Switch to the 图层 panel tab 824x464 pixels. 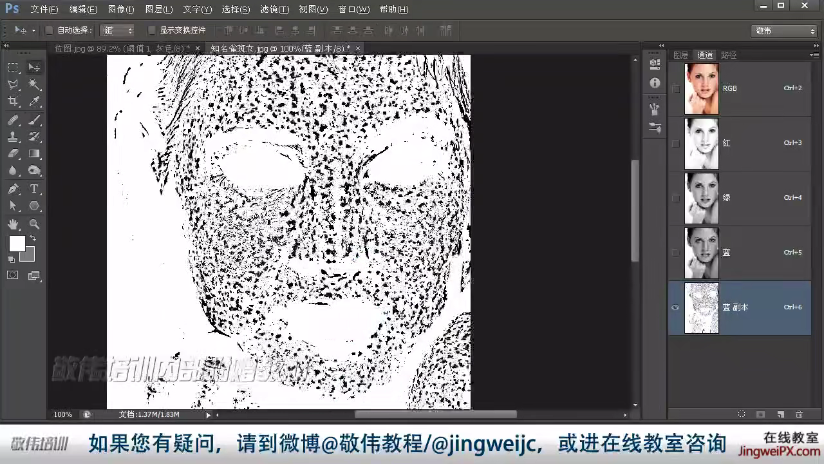pyautogui.click(x=681, y=55)
